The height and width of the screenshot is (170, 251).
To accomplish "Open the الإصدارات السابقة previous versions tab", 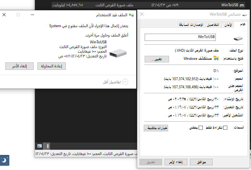I will pyautogui.click(x=191, y=25).
